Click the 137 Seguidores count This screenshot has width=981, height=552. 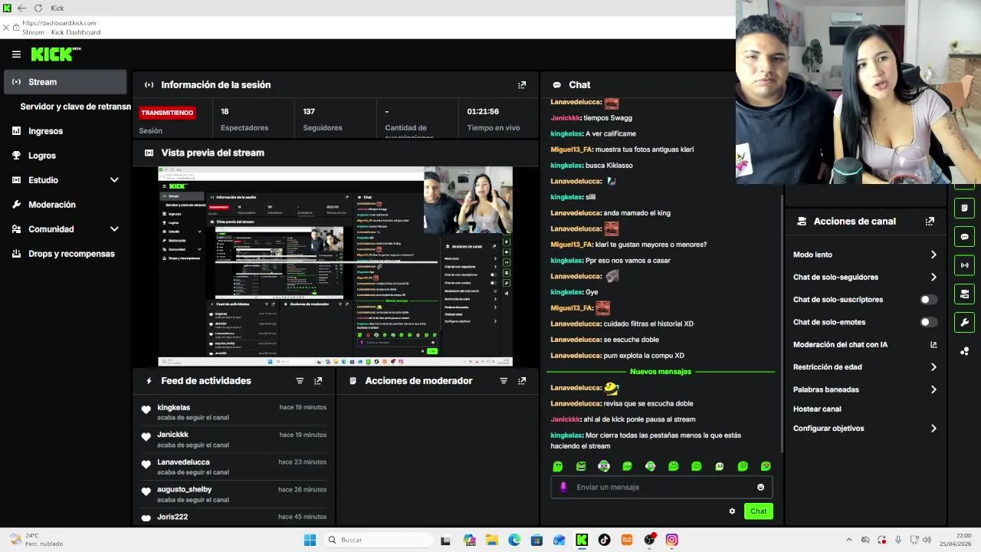coord(309,112)
